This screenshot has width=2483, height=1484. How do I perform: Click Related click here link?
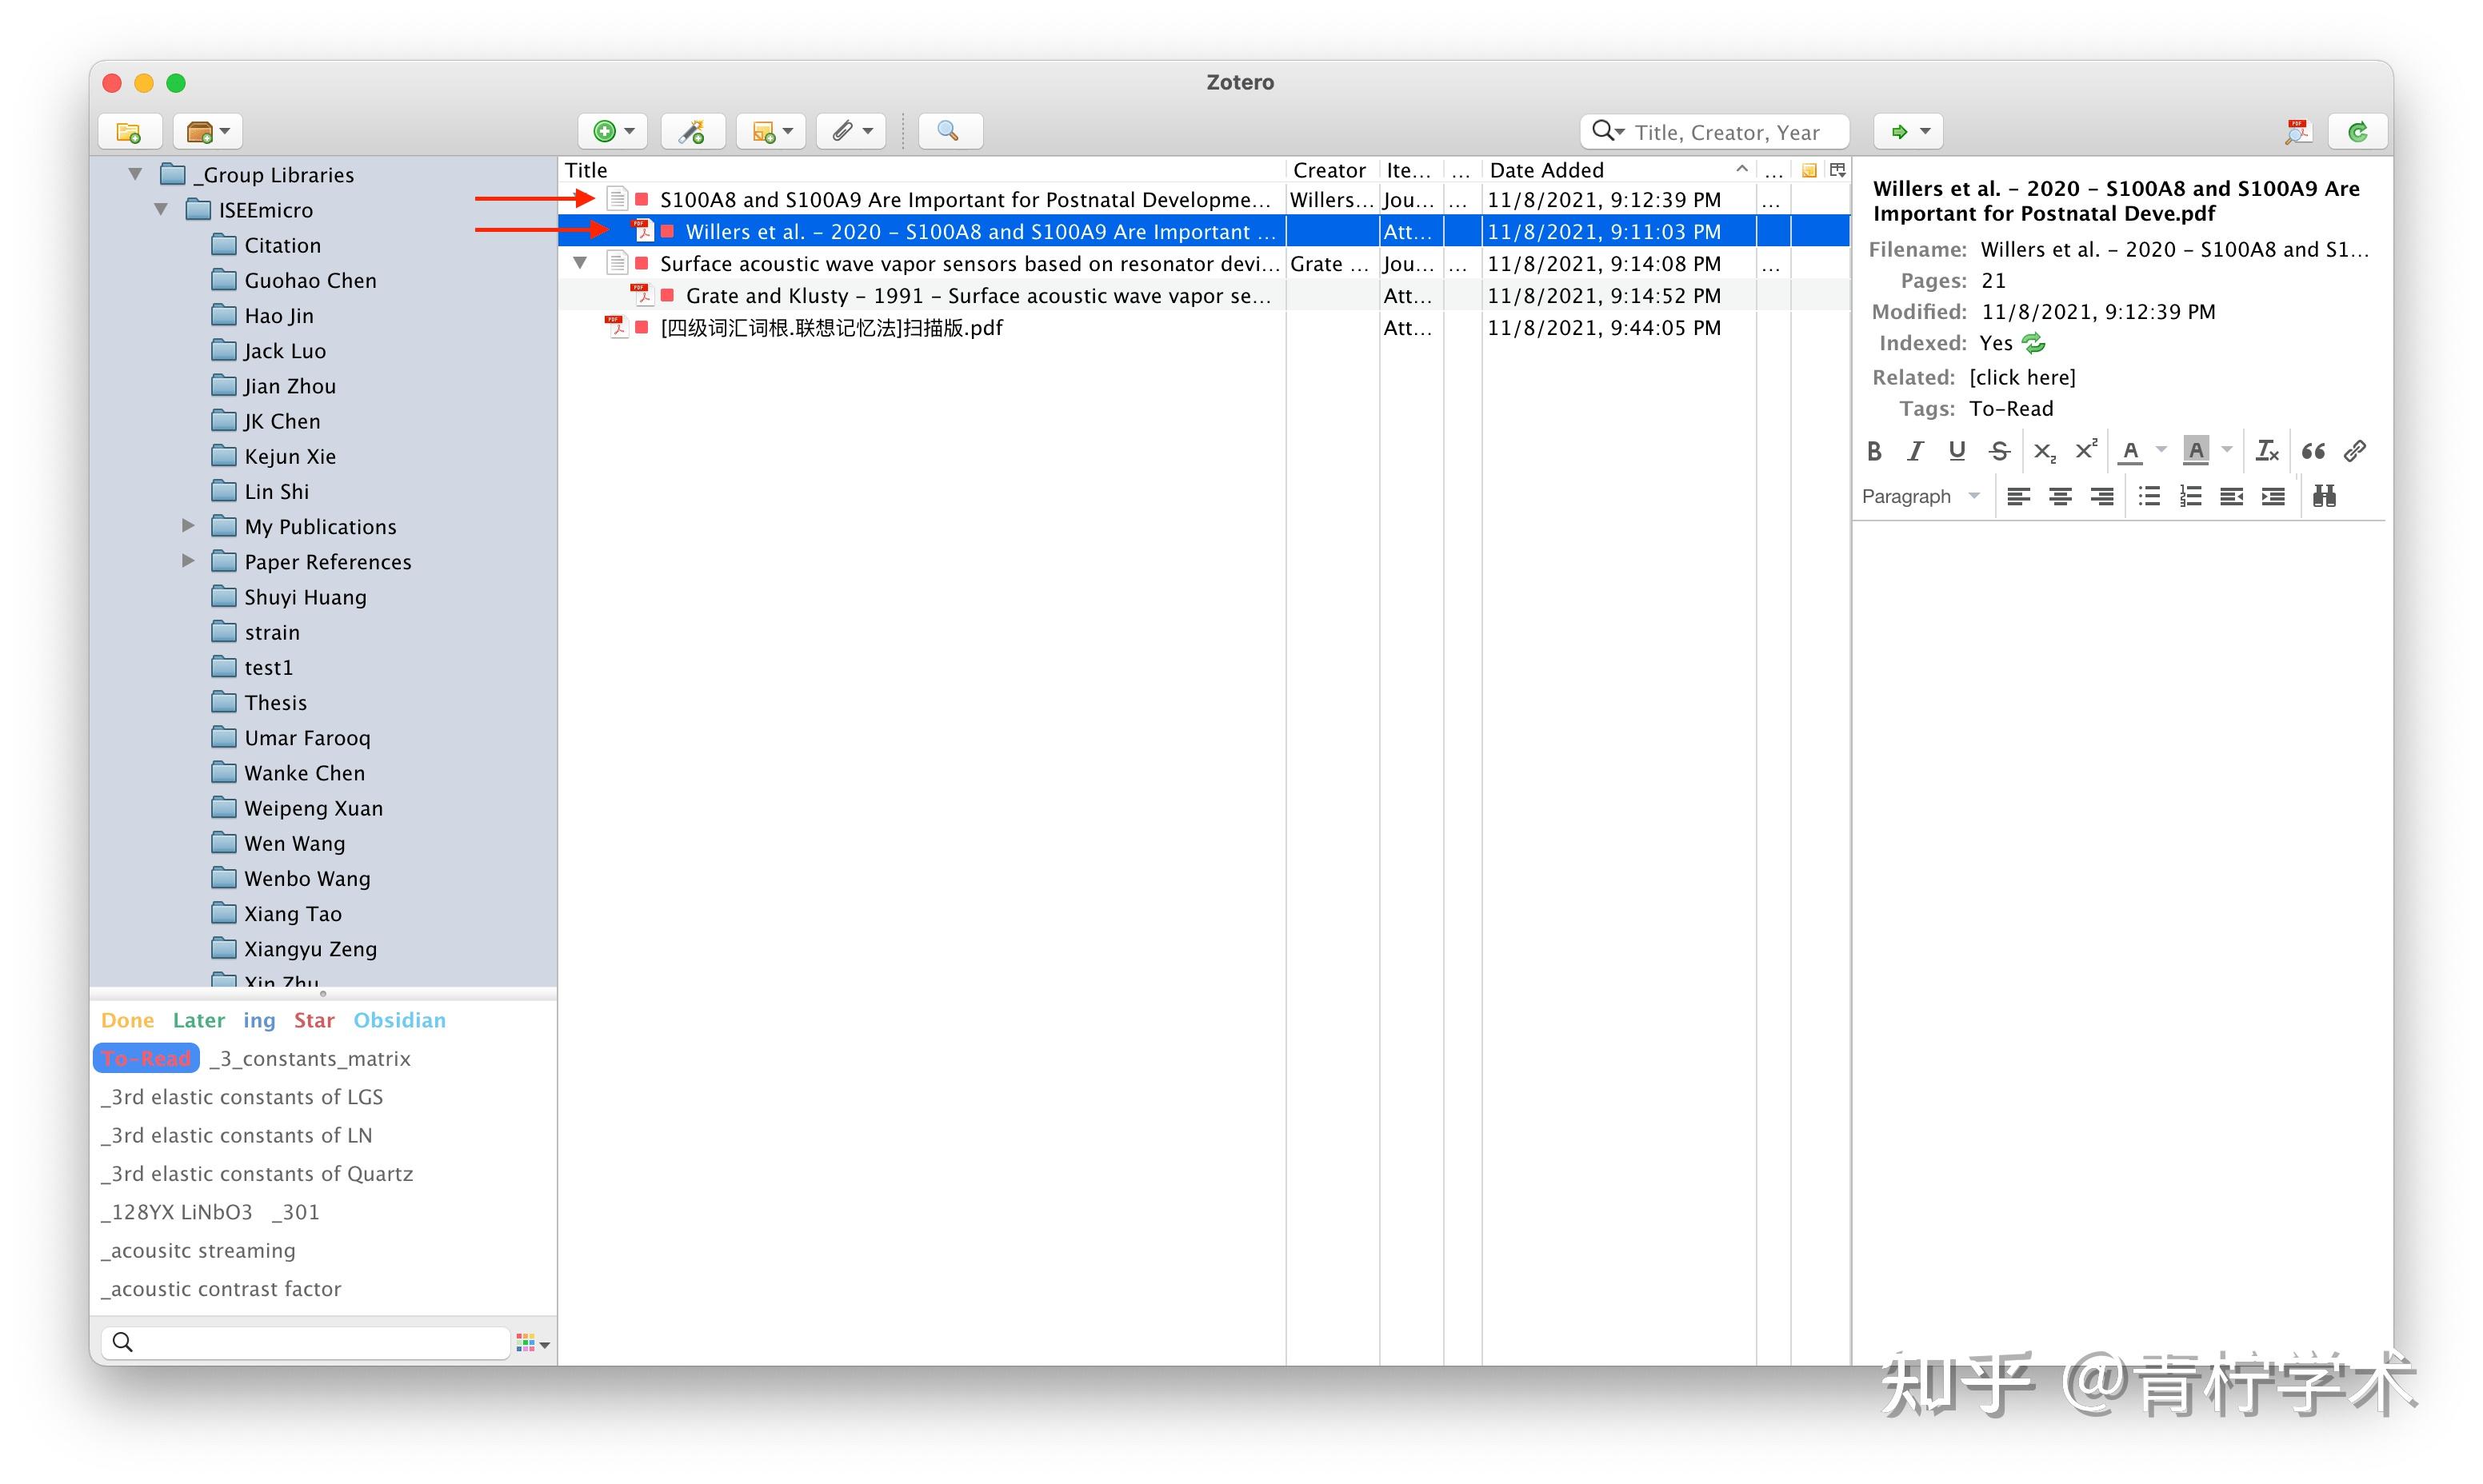[2021, 377]
